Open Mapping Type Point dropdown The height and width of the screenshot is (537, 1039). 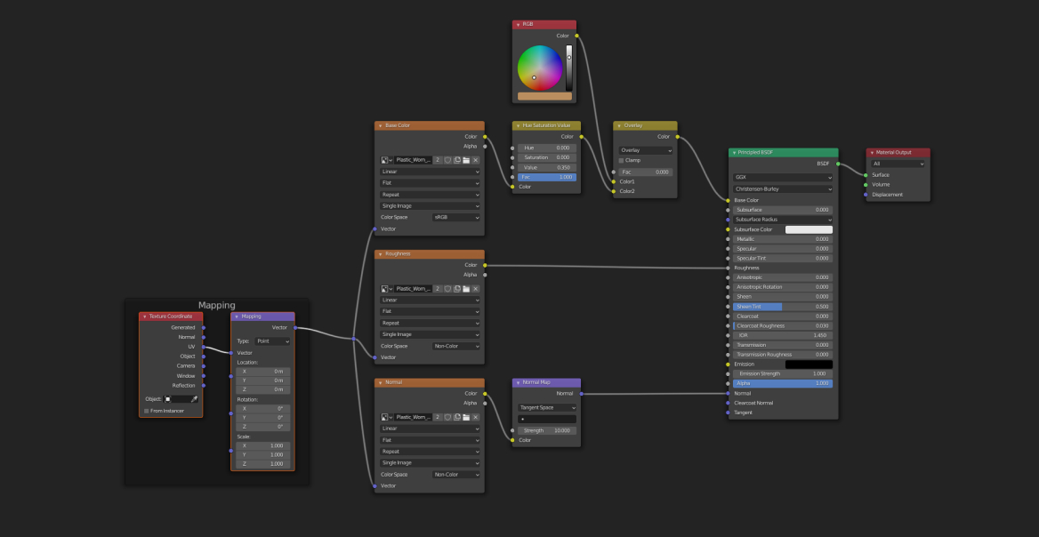point(273,341)
